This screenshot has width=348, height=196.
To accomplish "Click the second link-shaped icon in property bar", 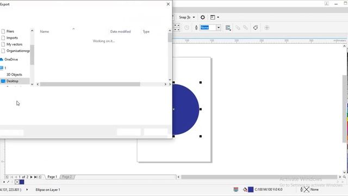I will [x=245, y=28].
